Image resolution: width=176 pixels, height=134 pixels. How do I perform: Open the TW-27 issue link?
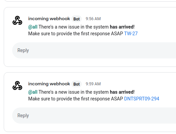click(131, 34)
